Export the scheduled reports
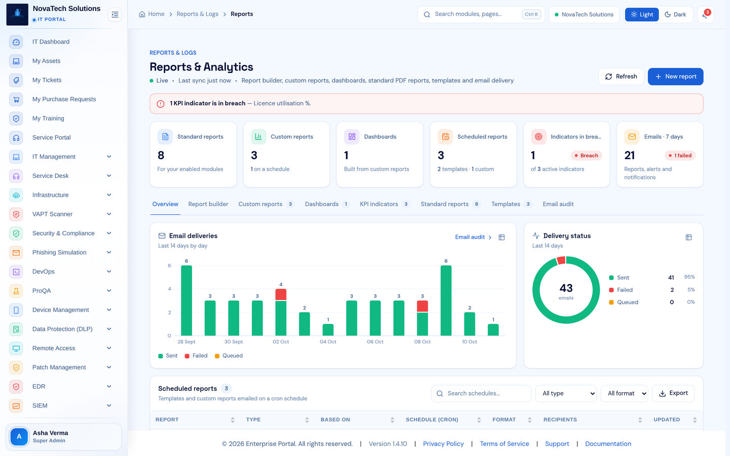The width and height of the screenshot is (730, 456). (673, 393)
